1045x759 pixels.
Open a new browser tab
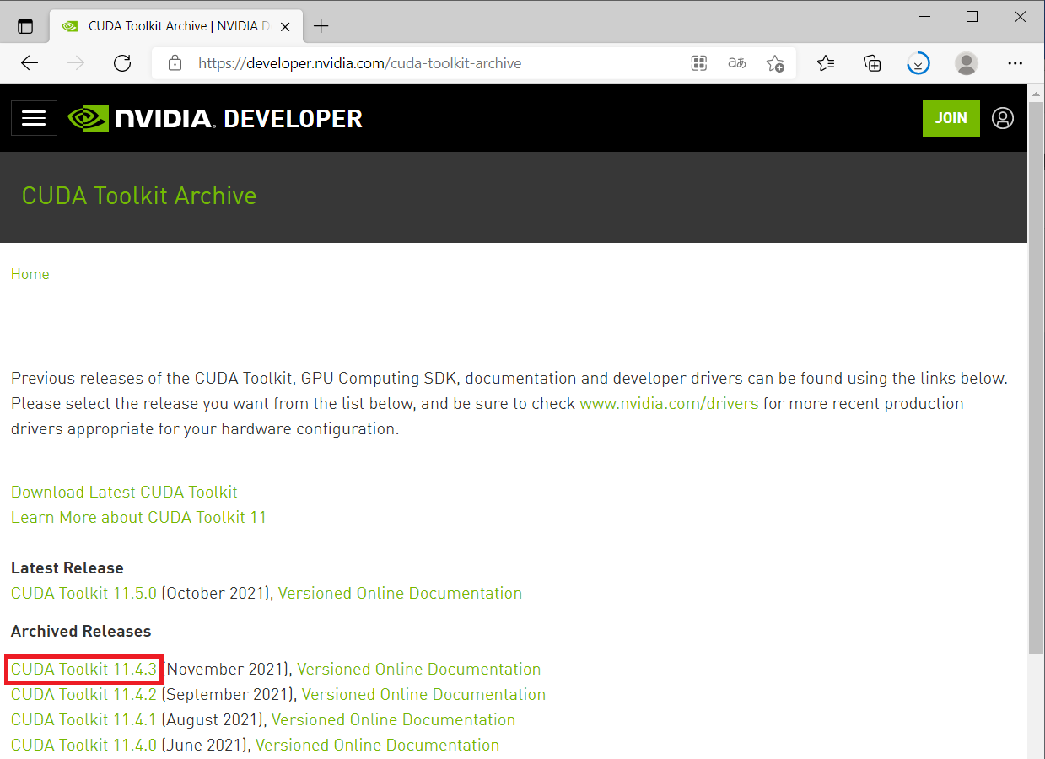coord(321,26)
